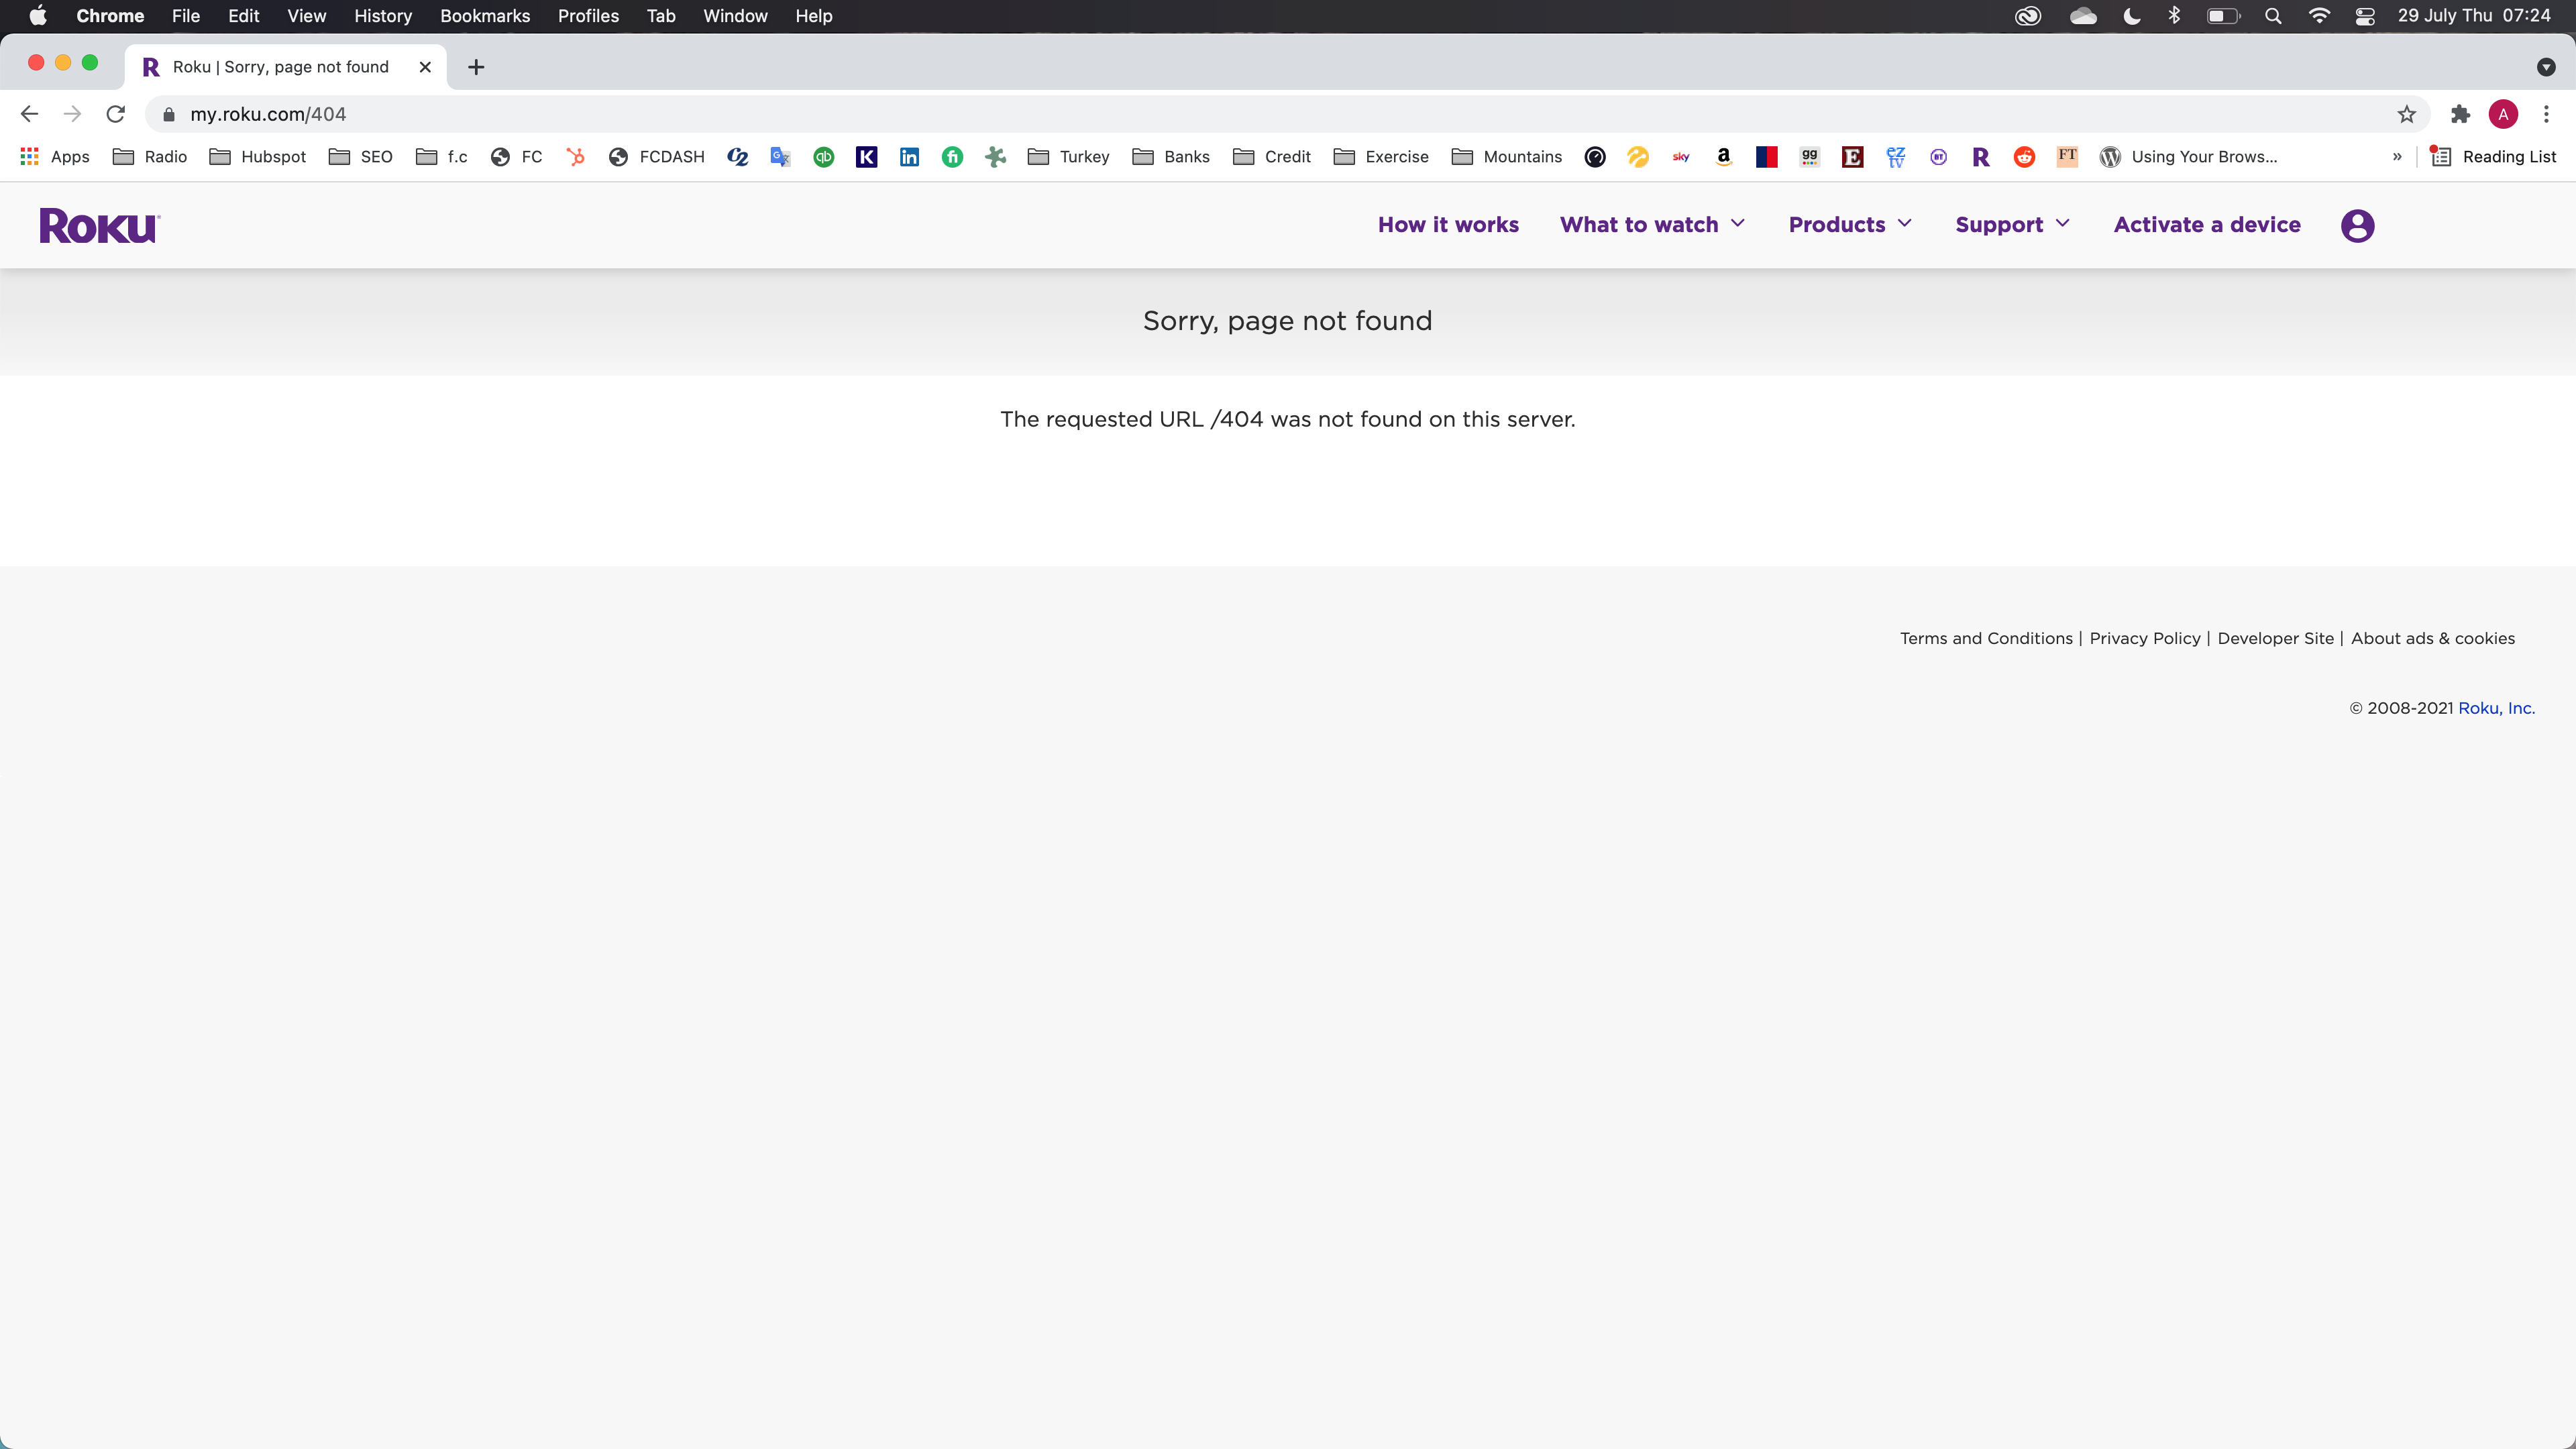Image resolution: width=2576 pixels, height=1449 pixels.
Task: Click the site lock icon in address bar
Action: [x=169, y=115]
